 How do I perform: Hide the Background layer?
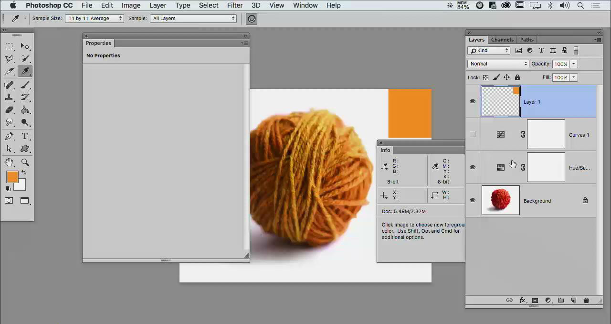tap(473, 200)
